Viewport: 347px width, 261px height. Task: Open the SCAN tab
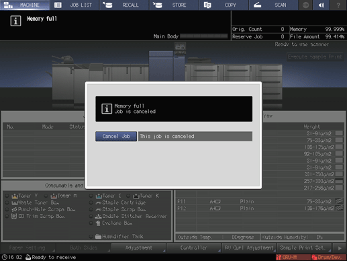click(x=274, y=5)
